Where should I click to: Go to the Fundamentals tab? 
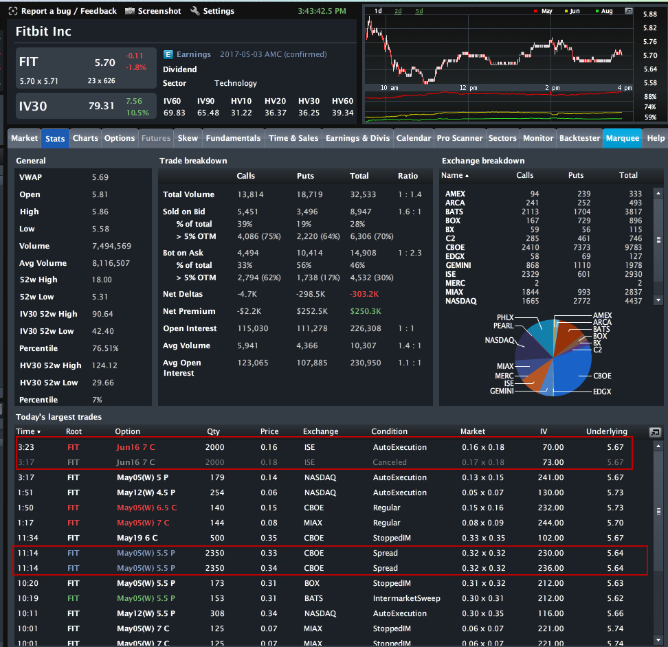[233, 138]
